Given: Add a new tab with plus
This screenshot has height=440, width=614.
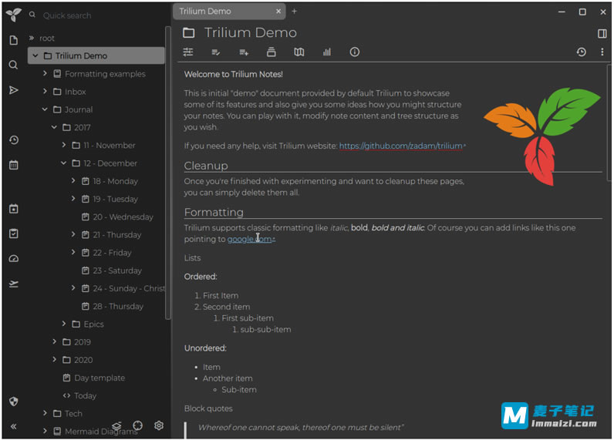Looking at the screenshot, I should 294,12.
